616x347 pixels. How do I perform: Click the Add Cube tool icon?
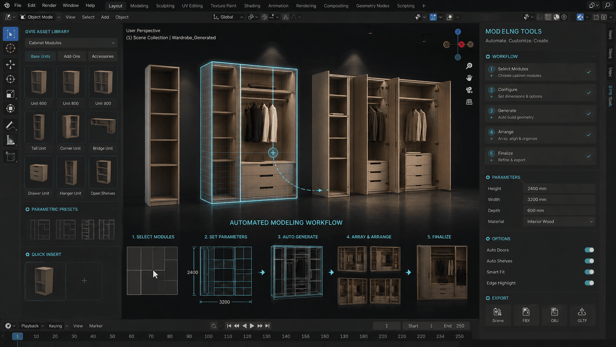10,157
